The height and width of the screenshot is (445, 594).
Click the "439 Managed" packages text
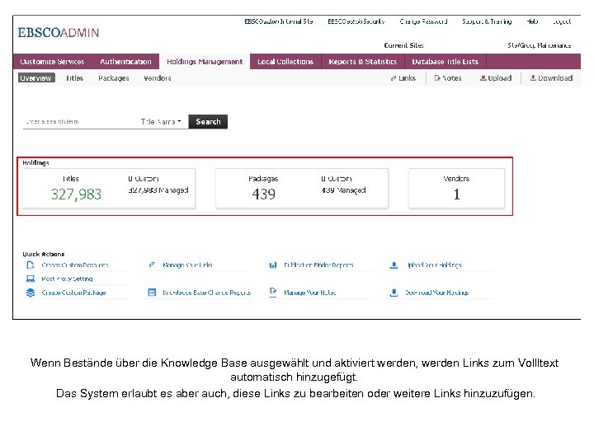[x=343, y=190]
